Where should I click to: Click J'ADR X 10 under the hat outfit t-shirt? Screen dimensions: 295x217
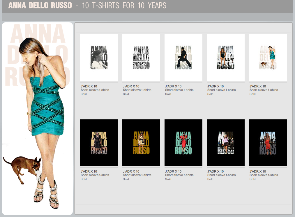[x=173, y=86]
